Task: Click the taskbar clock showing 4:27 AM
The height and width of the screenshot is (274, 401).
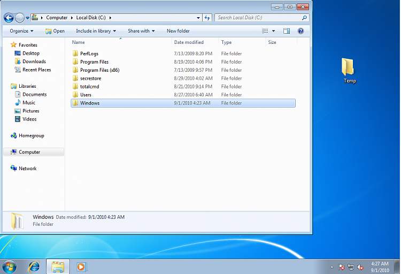Action: click(380, 267)
